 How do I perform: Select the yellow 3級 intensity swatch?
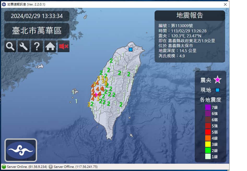(208, 144)
